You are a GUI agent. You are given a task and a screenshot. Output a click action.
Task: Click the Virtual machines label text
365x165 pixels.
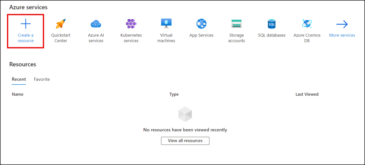click(x=166, y=38)
